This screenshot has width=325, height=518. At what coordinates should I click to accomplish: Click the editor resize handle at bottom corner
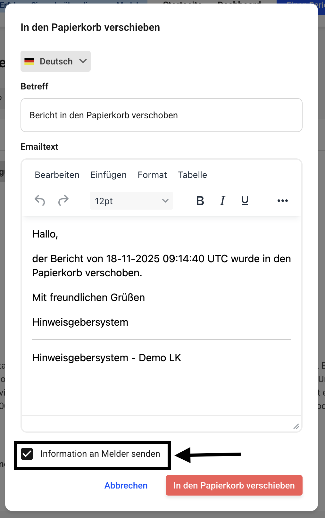click(x=296, y=426)
